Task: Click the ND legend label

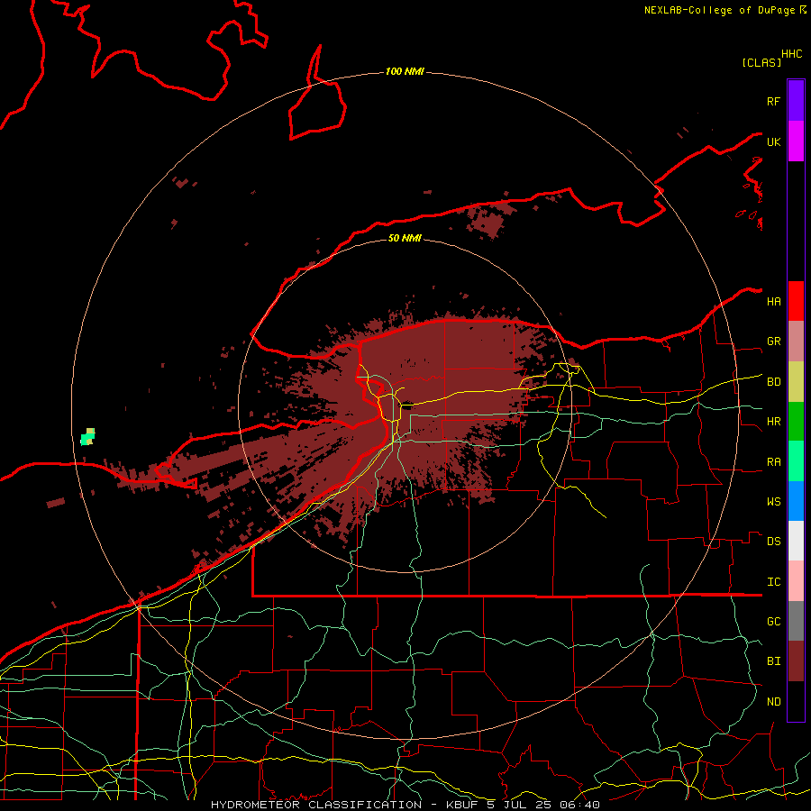Action: [x=774, y=702]
